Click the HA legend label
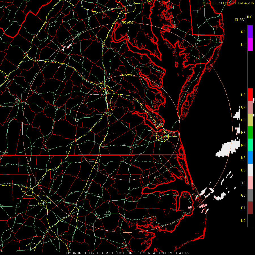255x255 pixels. pyautogui.click(x=243, y=95)
